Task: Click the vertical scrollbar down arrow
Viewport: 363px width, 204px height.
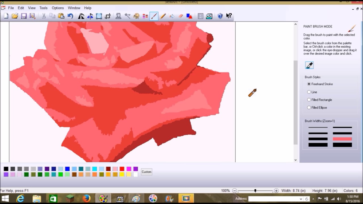Action: (296, 160)
